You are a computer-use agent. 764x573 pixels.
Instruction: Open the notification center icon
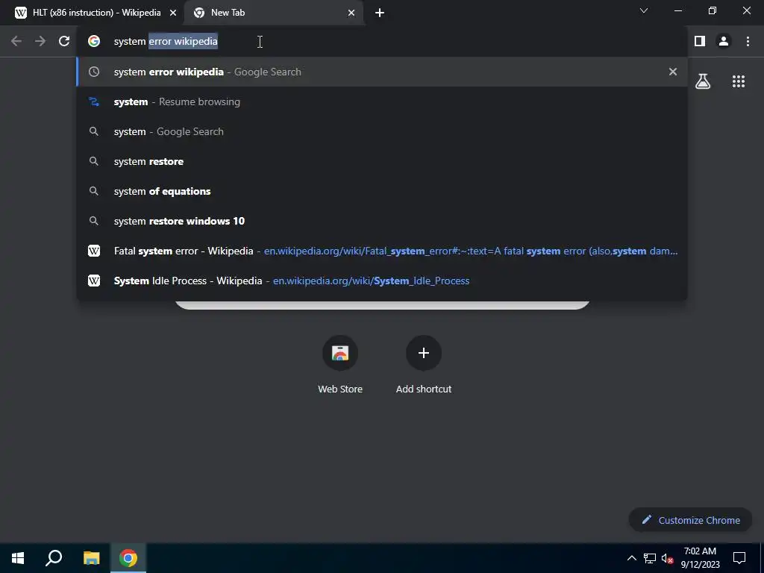tap(739, 558)
